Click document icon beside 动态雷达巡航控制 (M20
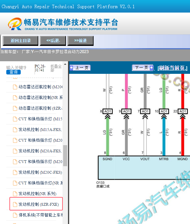The image size is (190, 224). (15, 87)
